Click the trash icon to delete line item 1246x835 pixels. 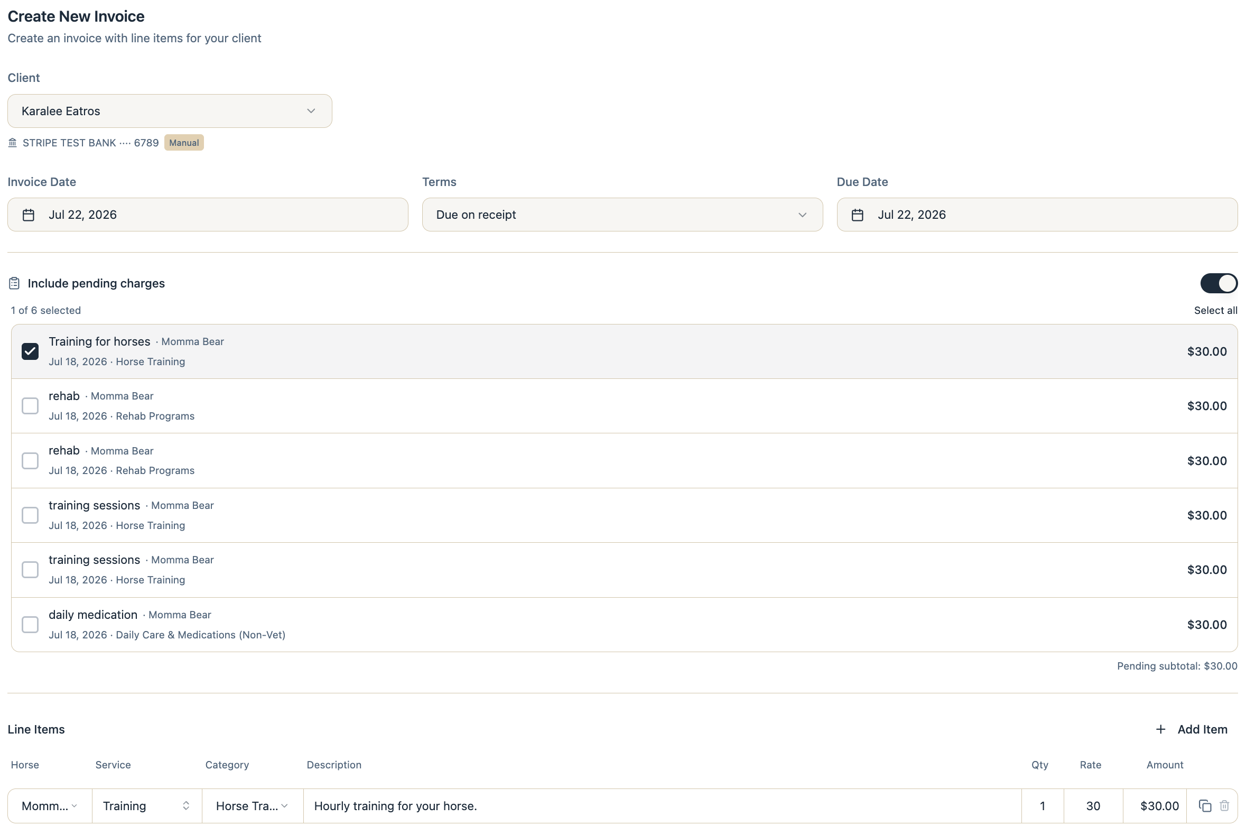click(x=1224, y=806)
